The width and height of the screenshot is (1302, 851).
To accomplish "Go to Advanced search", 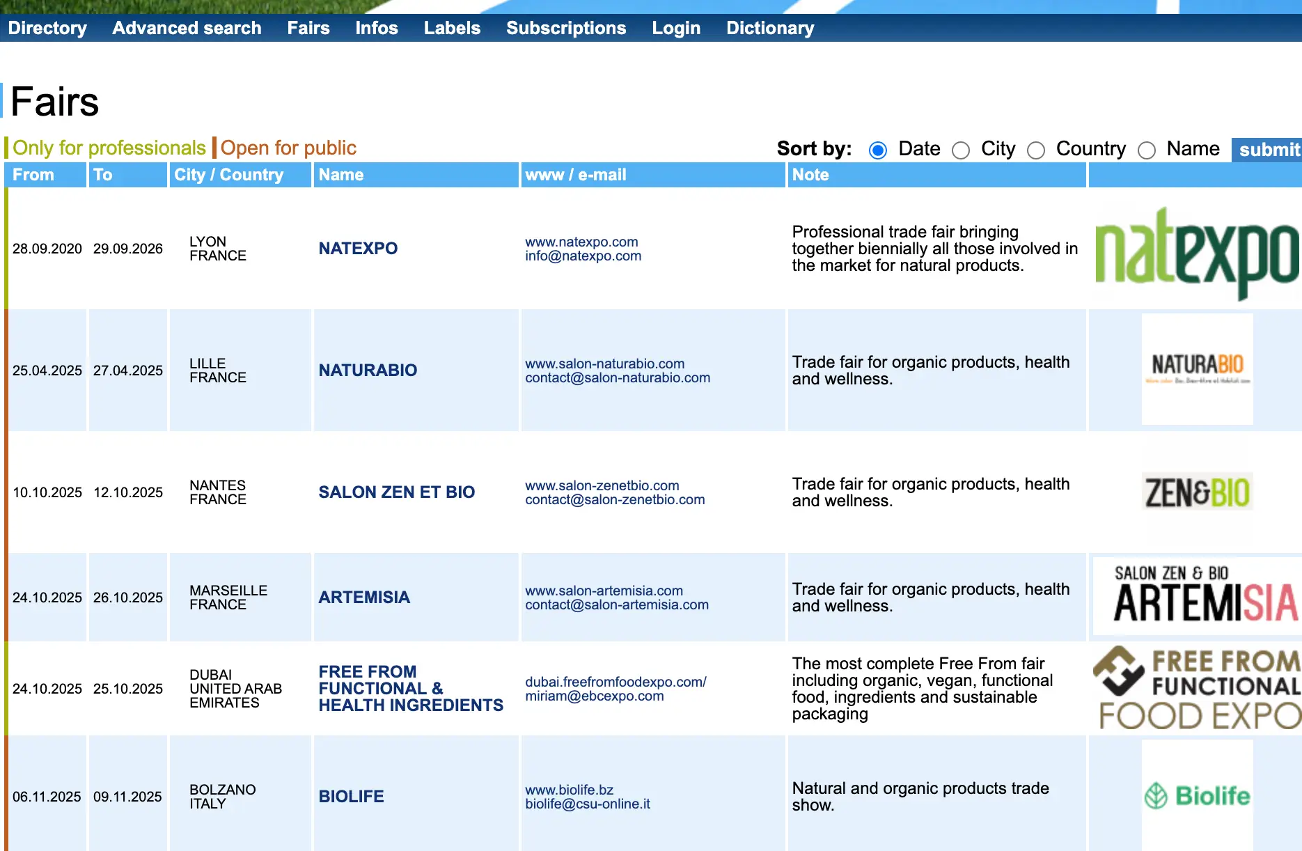I will [187, 28].
